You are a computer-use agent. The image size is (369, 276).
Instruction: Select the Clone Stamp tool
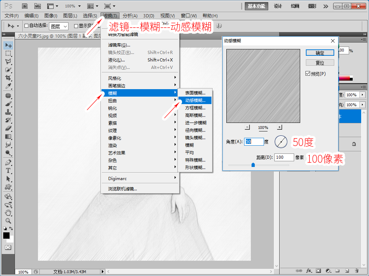click(x=8, y=112)
